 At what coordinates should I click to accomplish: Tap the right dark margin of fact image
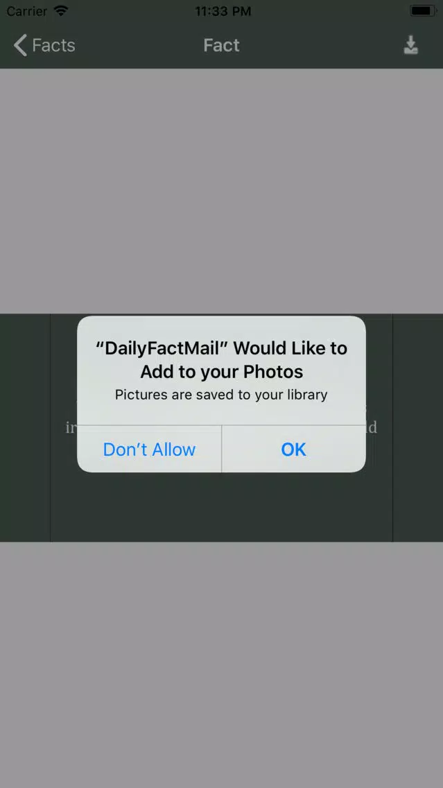(418, 428)
